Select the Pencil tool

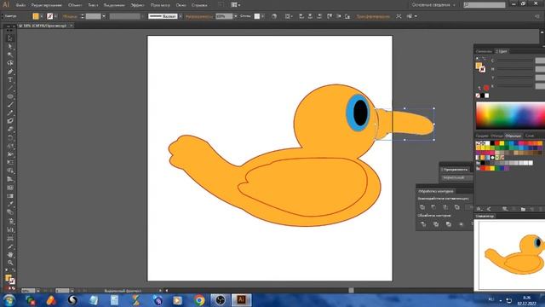pos(10,113)
